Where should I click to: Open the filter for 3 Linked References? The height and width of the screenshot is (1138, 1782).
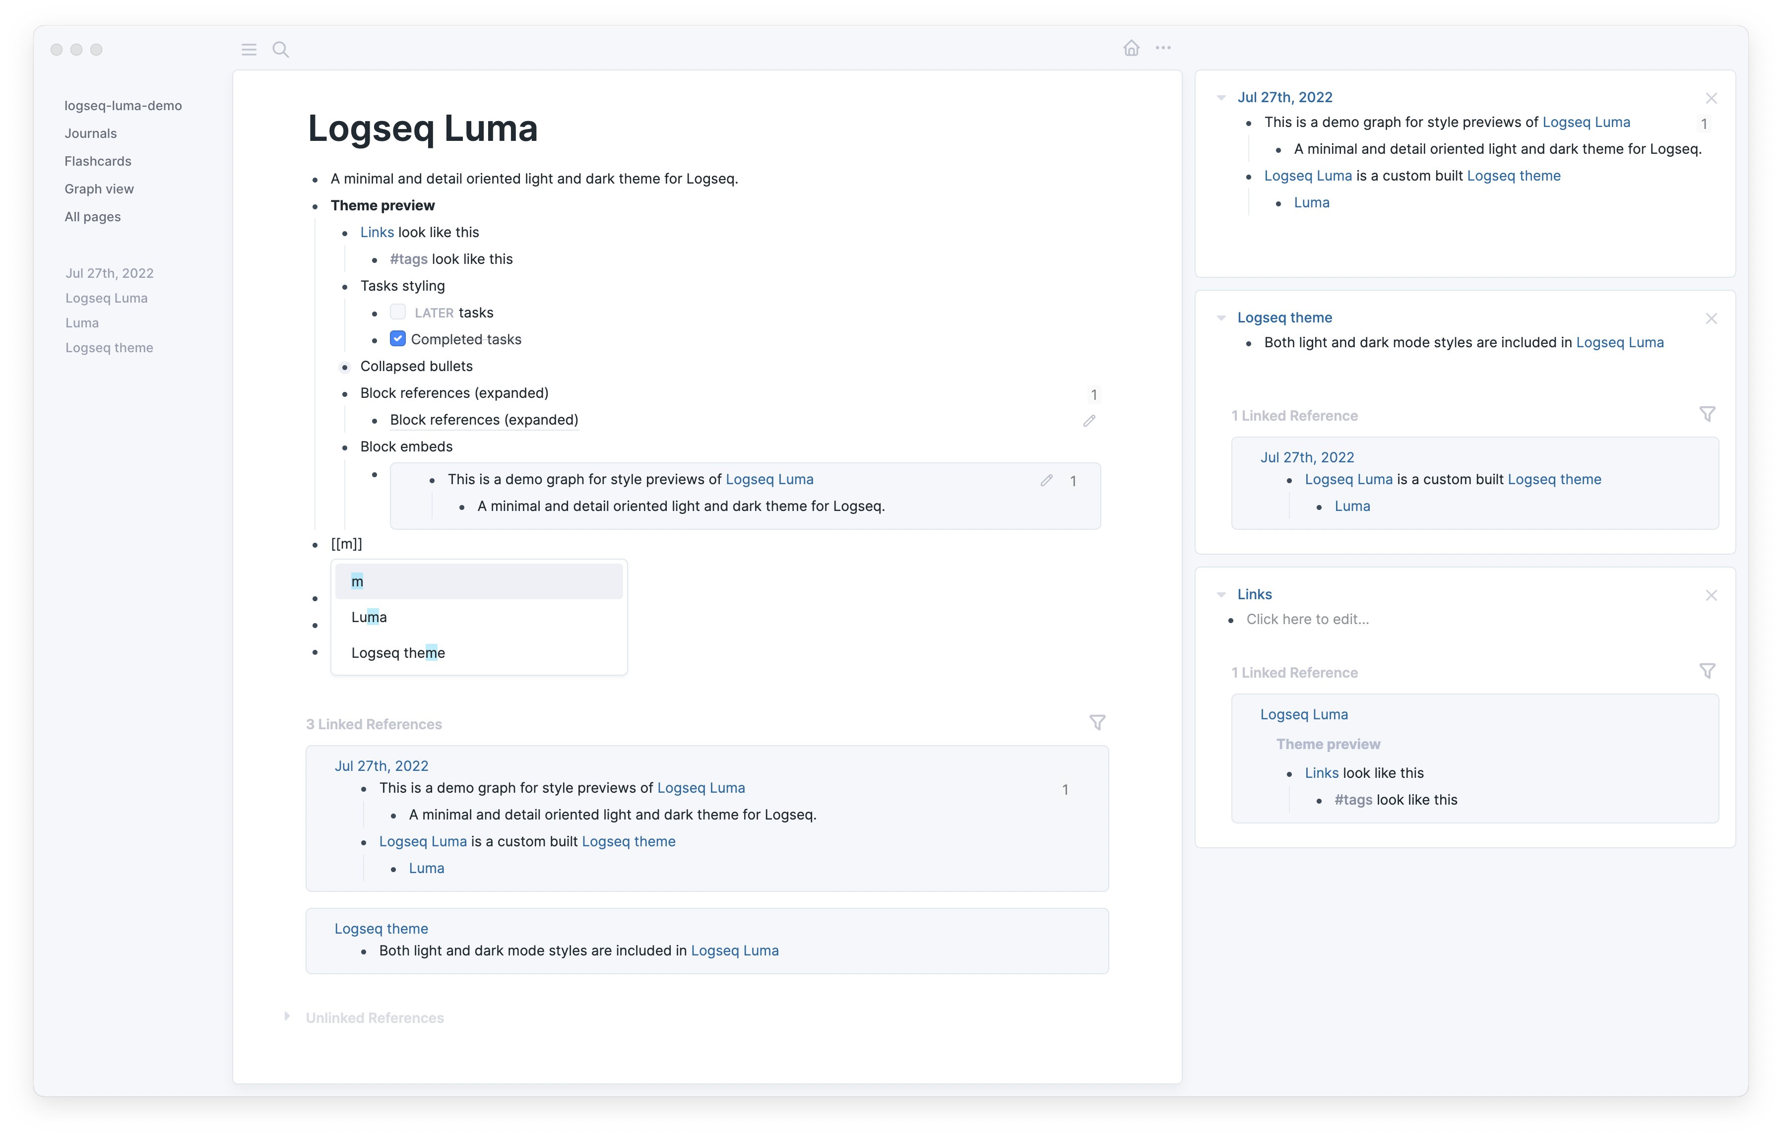[1098, 723]
